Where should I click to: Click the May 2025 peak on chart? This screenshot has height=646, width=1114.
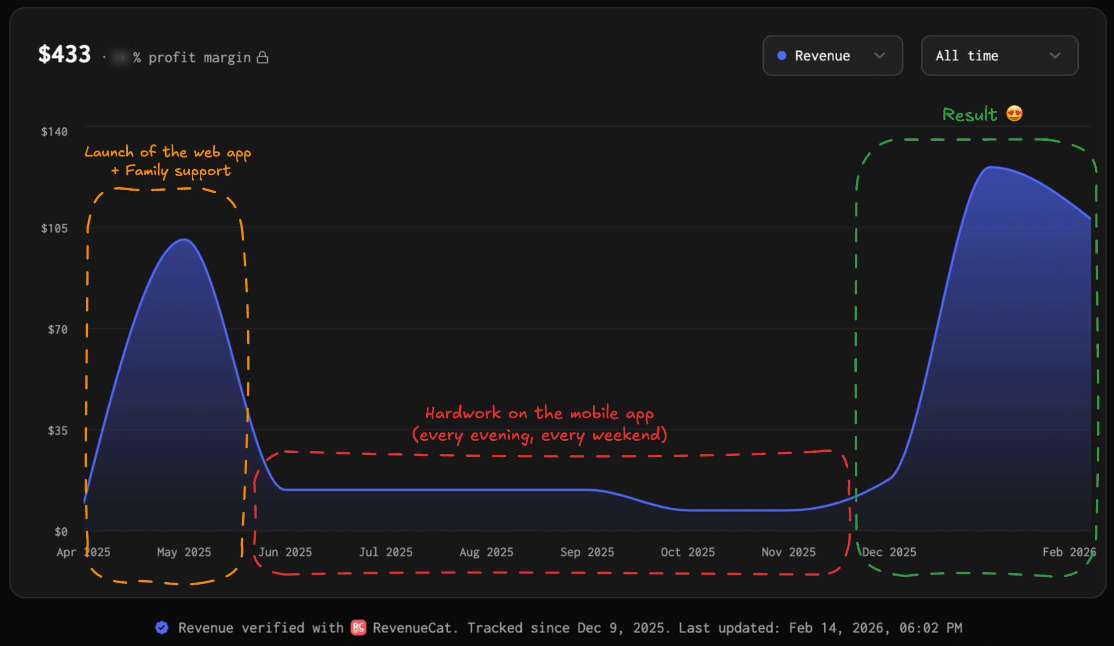coord(184,240)
